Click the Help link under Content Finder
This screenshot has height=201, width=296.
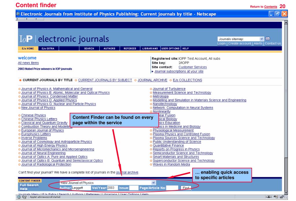24,189
